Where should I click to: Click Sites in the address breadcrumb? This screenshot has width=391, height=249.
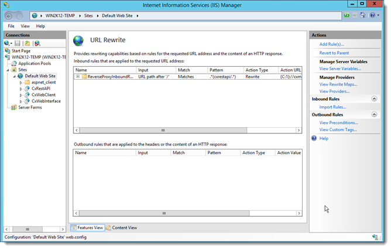tap(88, 15)
